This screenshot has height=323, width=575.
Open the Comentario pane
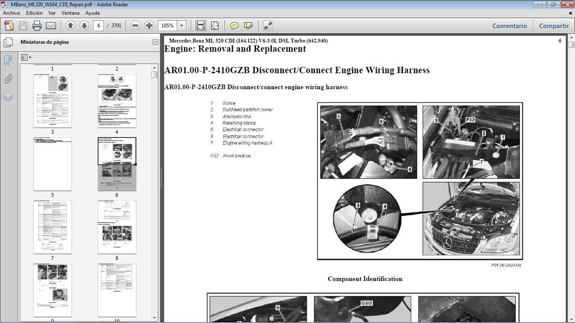(509, 26)
